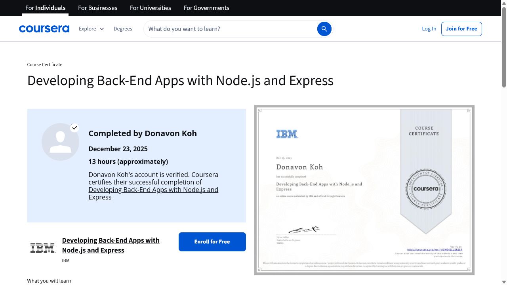
Task: Click the 'Course Certificate' label above heading
Action: click(45, 65)
